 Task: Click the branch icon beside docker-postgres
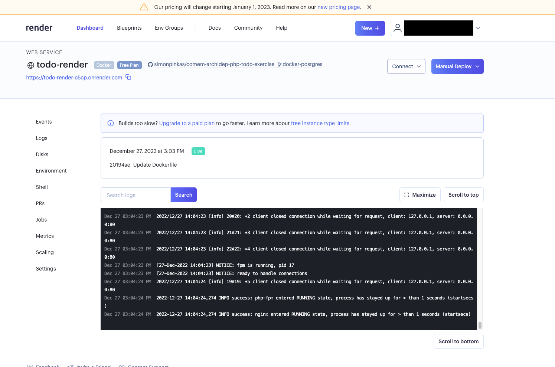280,65
